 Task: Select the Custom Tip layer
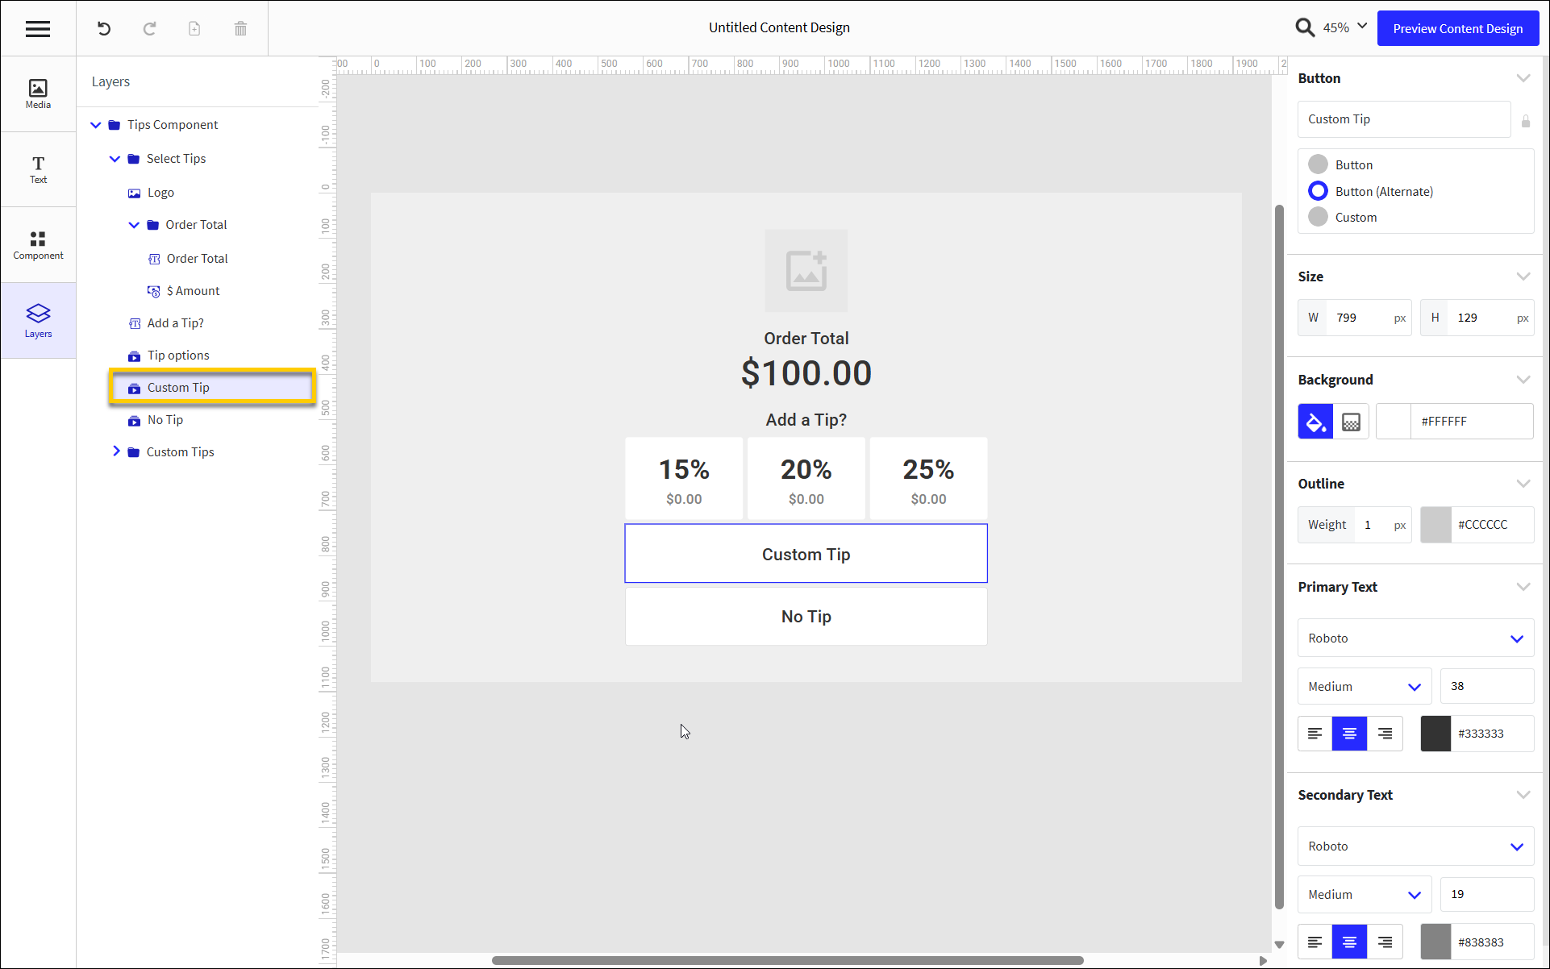tap(212, 388)
